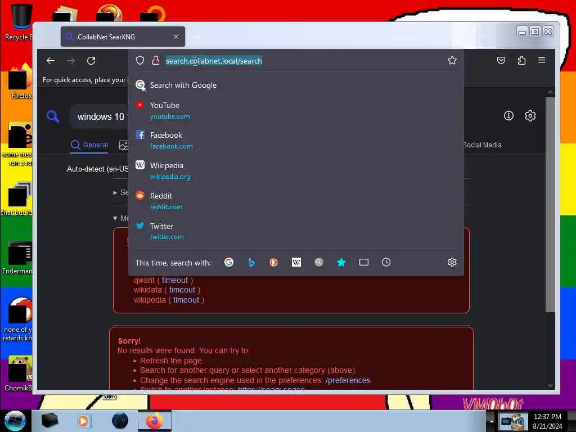Viewport: 576px width, 432px height.
Task: Follow the /preferences link
Action: click(348, 380)
